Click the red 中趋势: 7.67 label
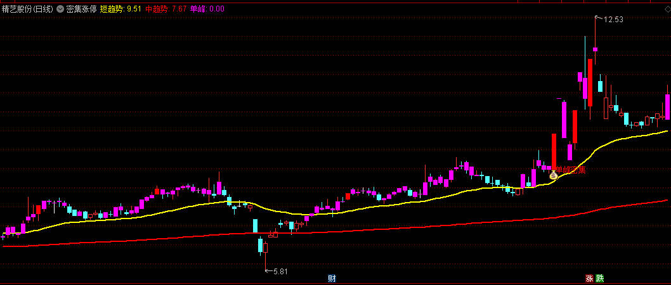The width and height of the screenshot is (671, 285). pyautogui.click(x=166, y=9)
